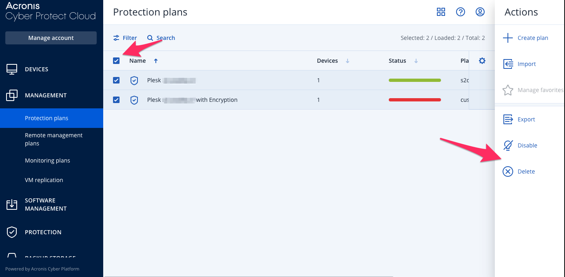Create a new plan from the Actions panel
This screenshot has width=565, height=277.
(x=526, y=38)
